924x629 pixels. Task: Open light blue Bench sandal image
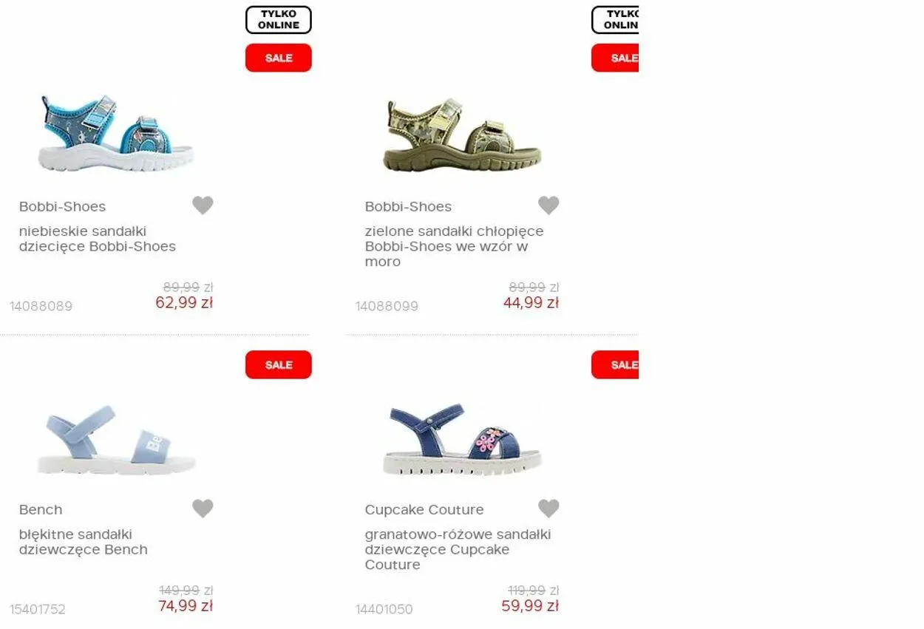tap(116, 441)
